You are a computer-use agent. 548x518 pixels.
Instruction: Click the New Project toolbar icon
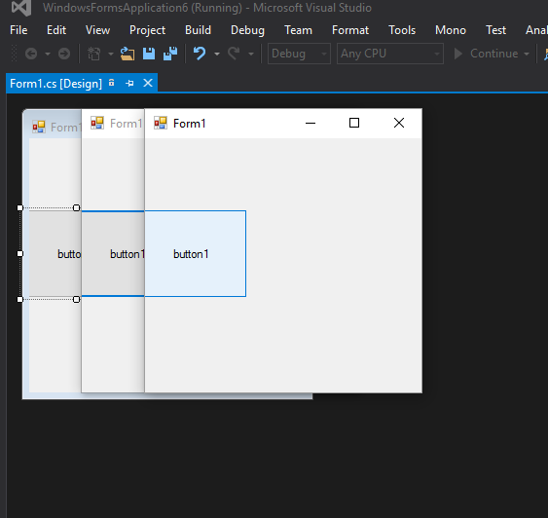tap(94, 54)
